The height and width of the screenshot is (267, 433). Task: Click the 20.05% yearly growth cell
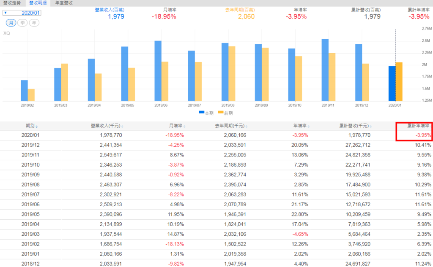[300, 145]
